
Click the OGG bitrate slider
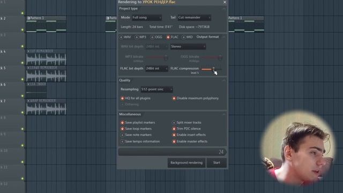pos(212,57)
